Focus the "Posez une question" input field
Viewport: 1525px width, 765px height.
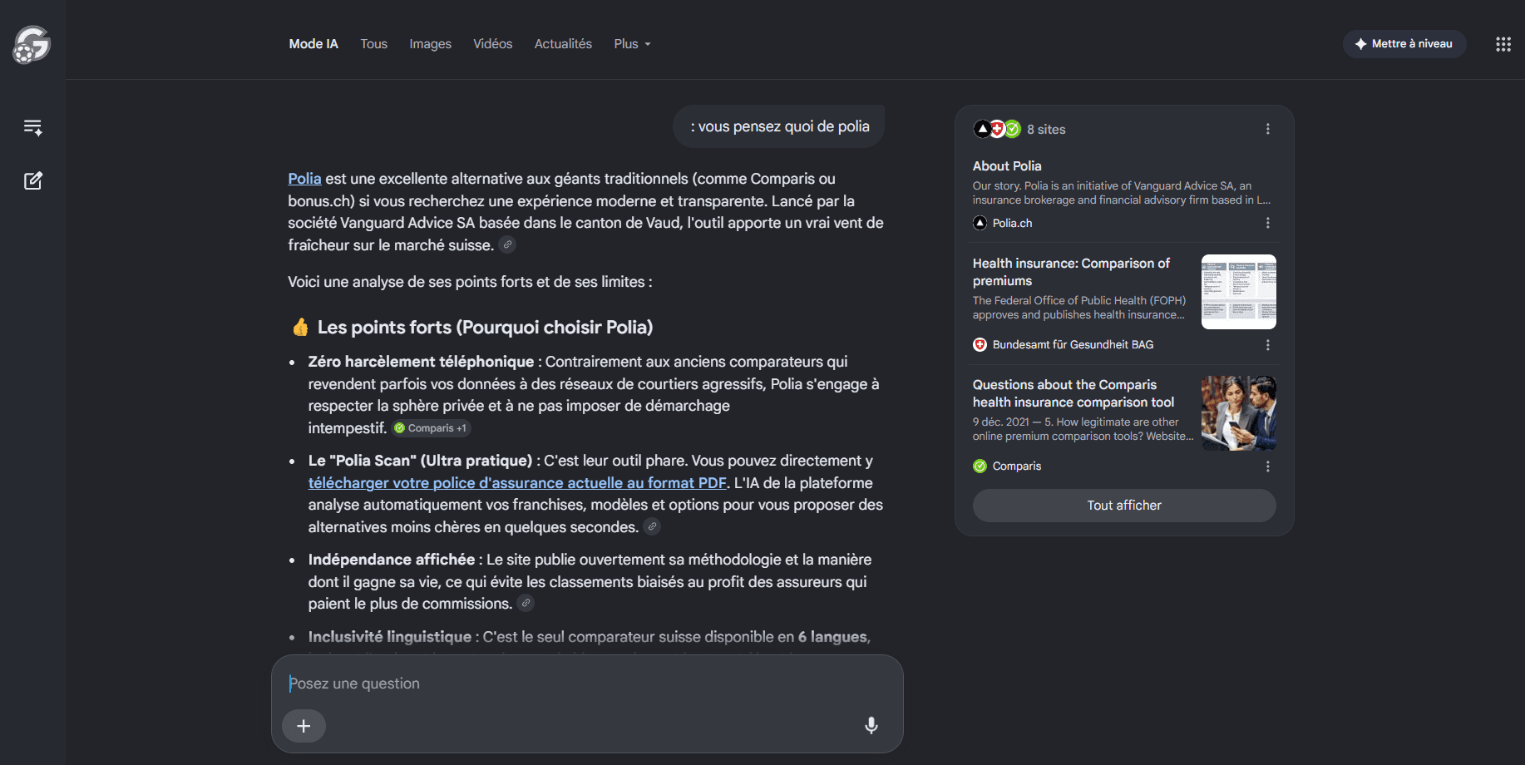click(586, 684)
